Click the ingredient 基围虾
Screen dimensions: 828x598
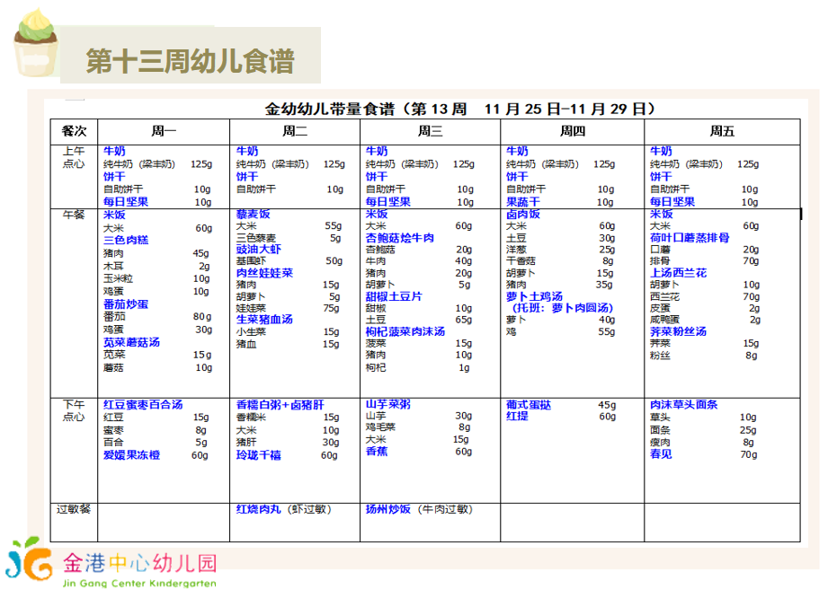252,261
